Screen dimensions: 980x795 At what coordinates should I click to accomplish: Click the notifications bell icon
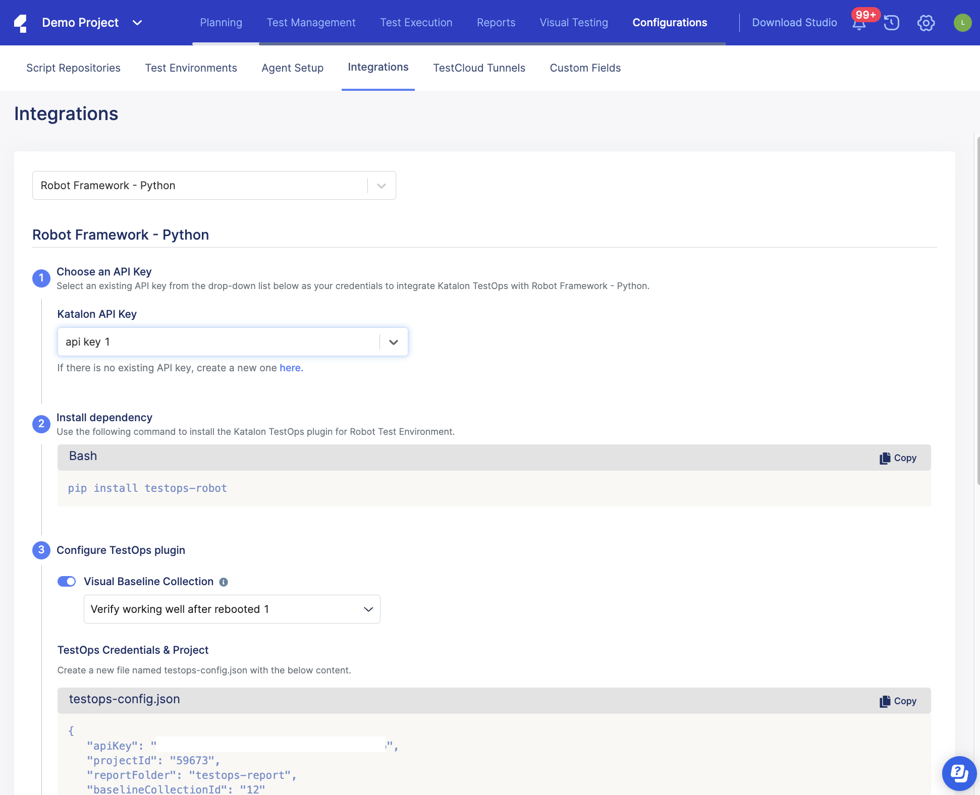(x=859, y=22)
